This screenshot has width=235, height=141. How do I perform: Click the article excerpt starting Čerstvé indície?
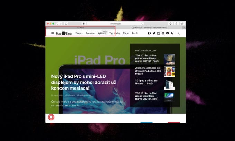coord(87,104)
